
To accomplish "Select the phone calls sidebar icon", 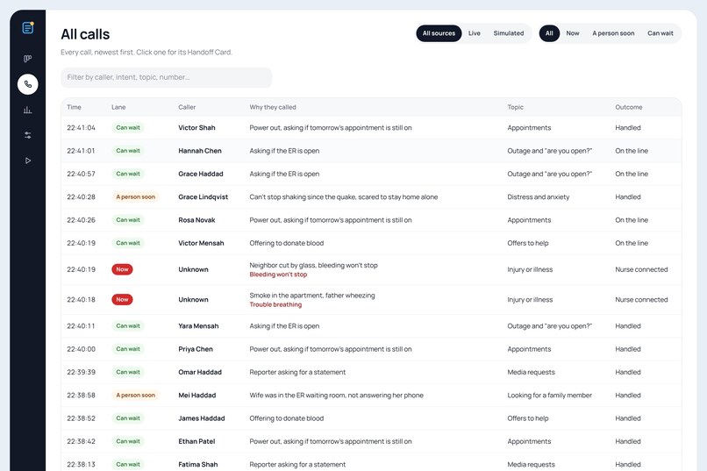I will [27, 84].
